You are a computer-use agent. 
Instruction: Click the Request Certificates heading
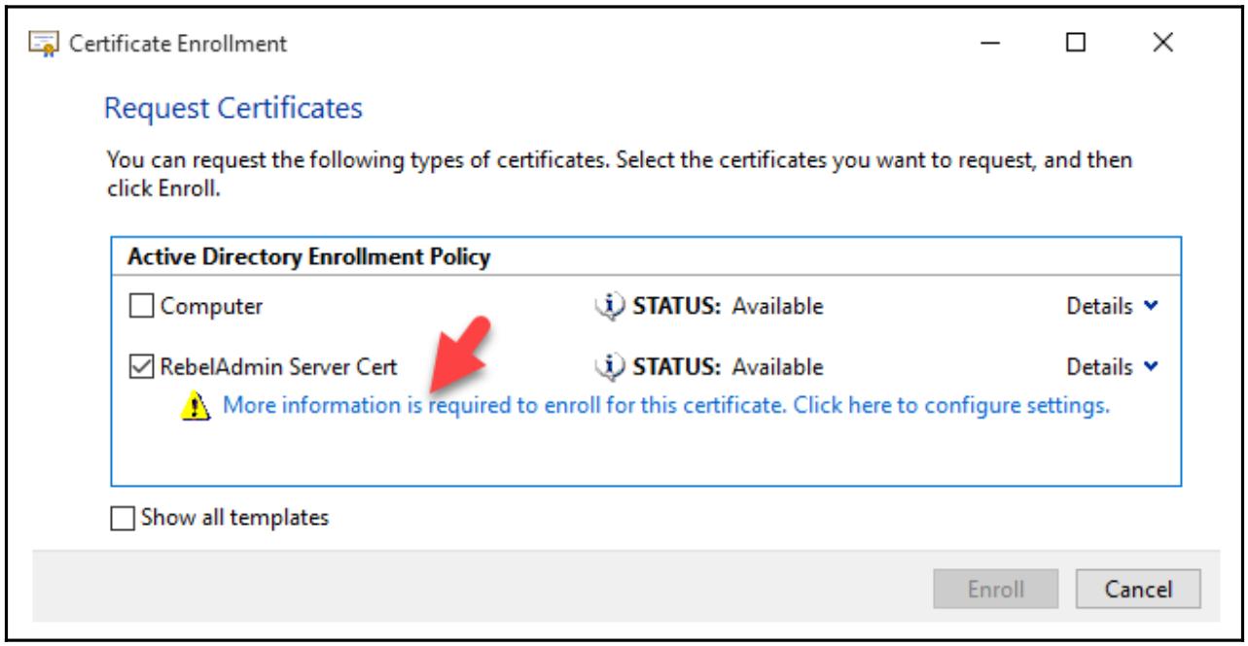(x=232, y=107)
